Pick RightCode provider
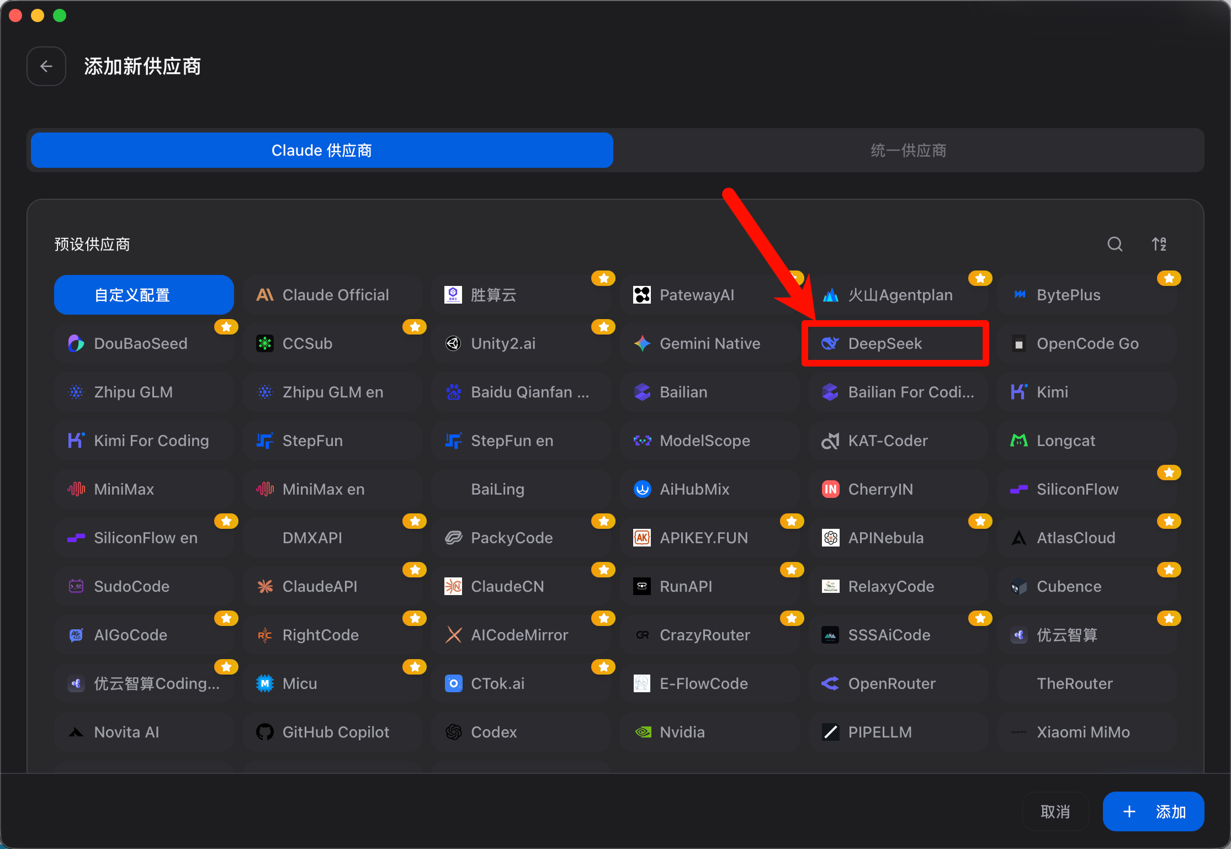The image size is (1231, 849). pos(332,635)
